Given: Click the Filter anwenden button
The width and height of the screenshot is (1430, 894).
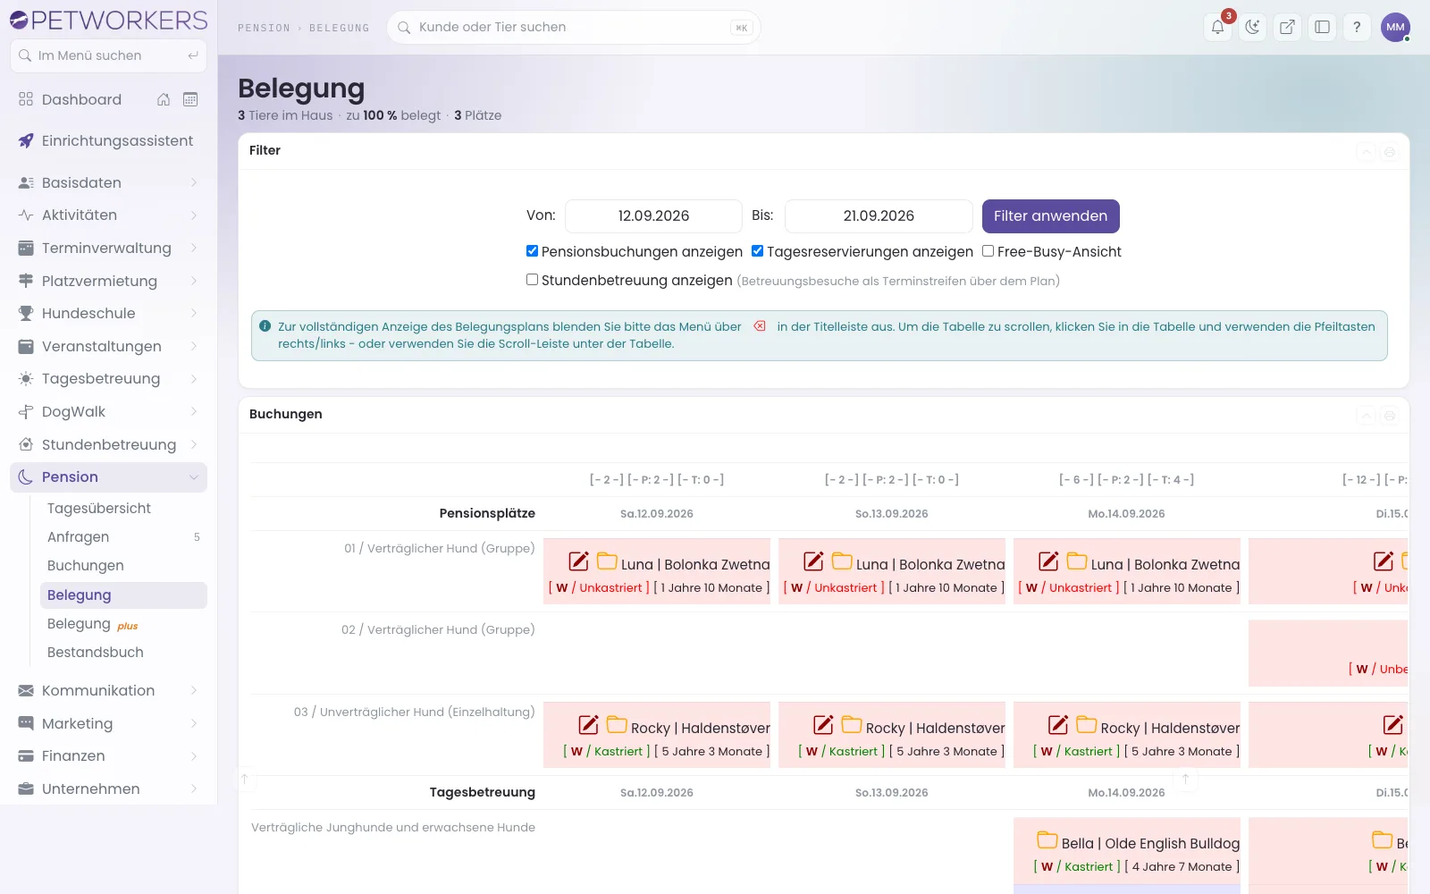Looking at the screenshot, I should 1050,216.
